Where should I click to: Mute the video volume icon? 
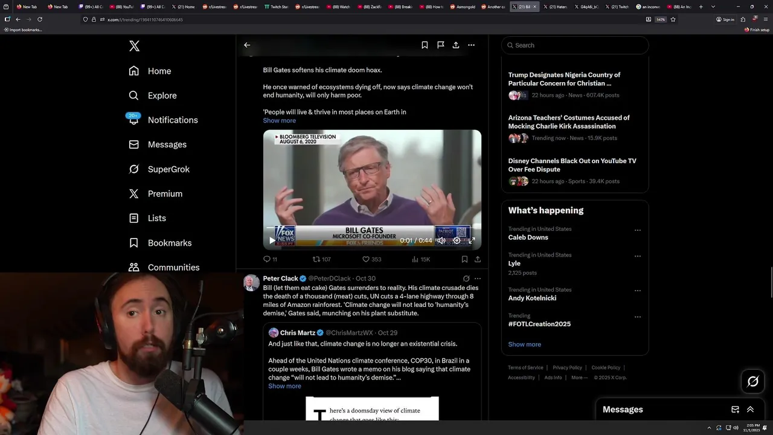tap(441, 240)
